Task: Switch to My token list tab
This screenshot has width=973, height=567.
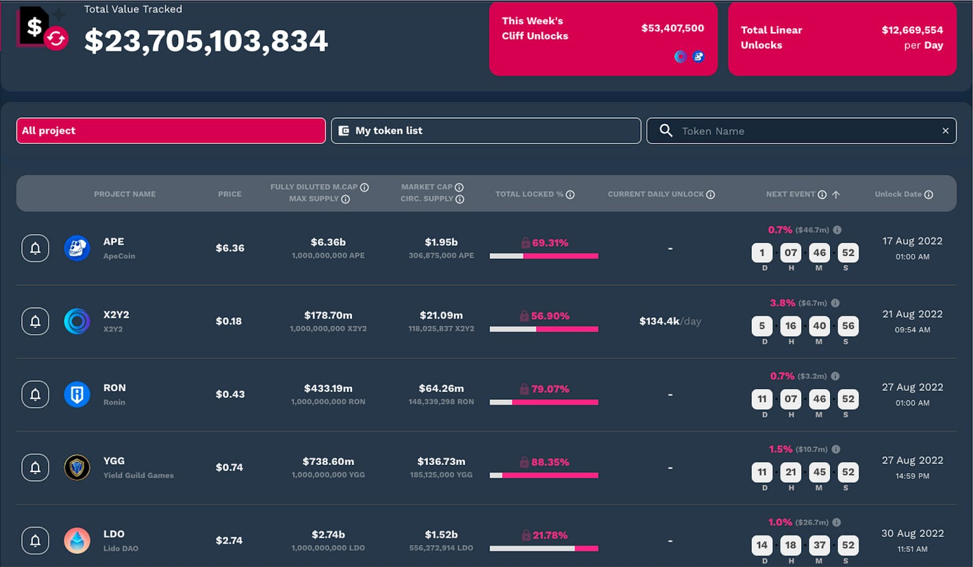Action: pos(486,131)
